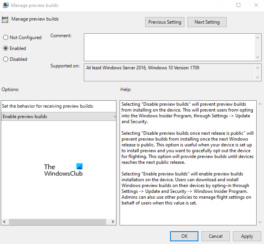Click the 'Disable preview builds once next release' paragraph
Screen dimensions: 264x244
click(188, 148)
